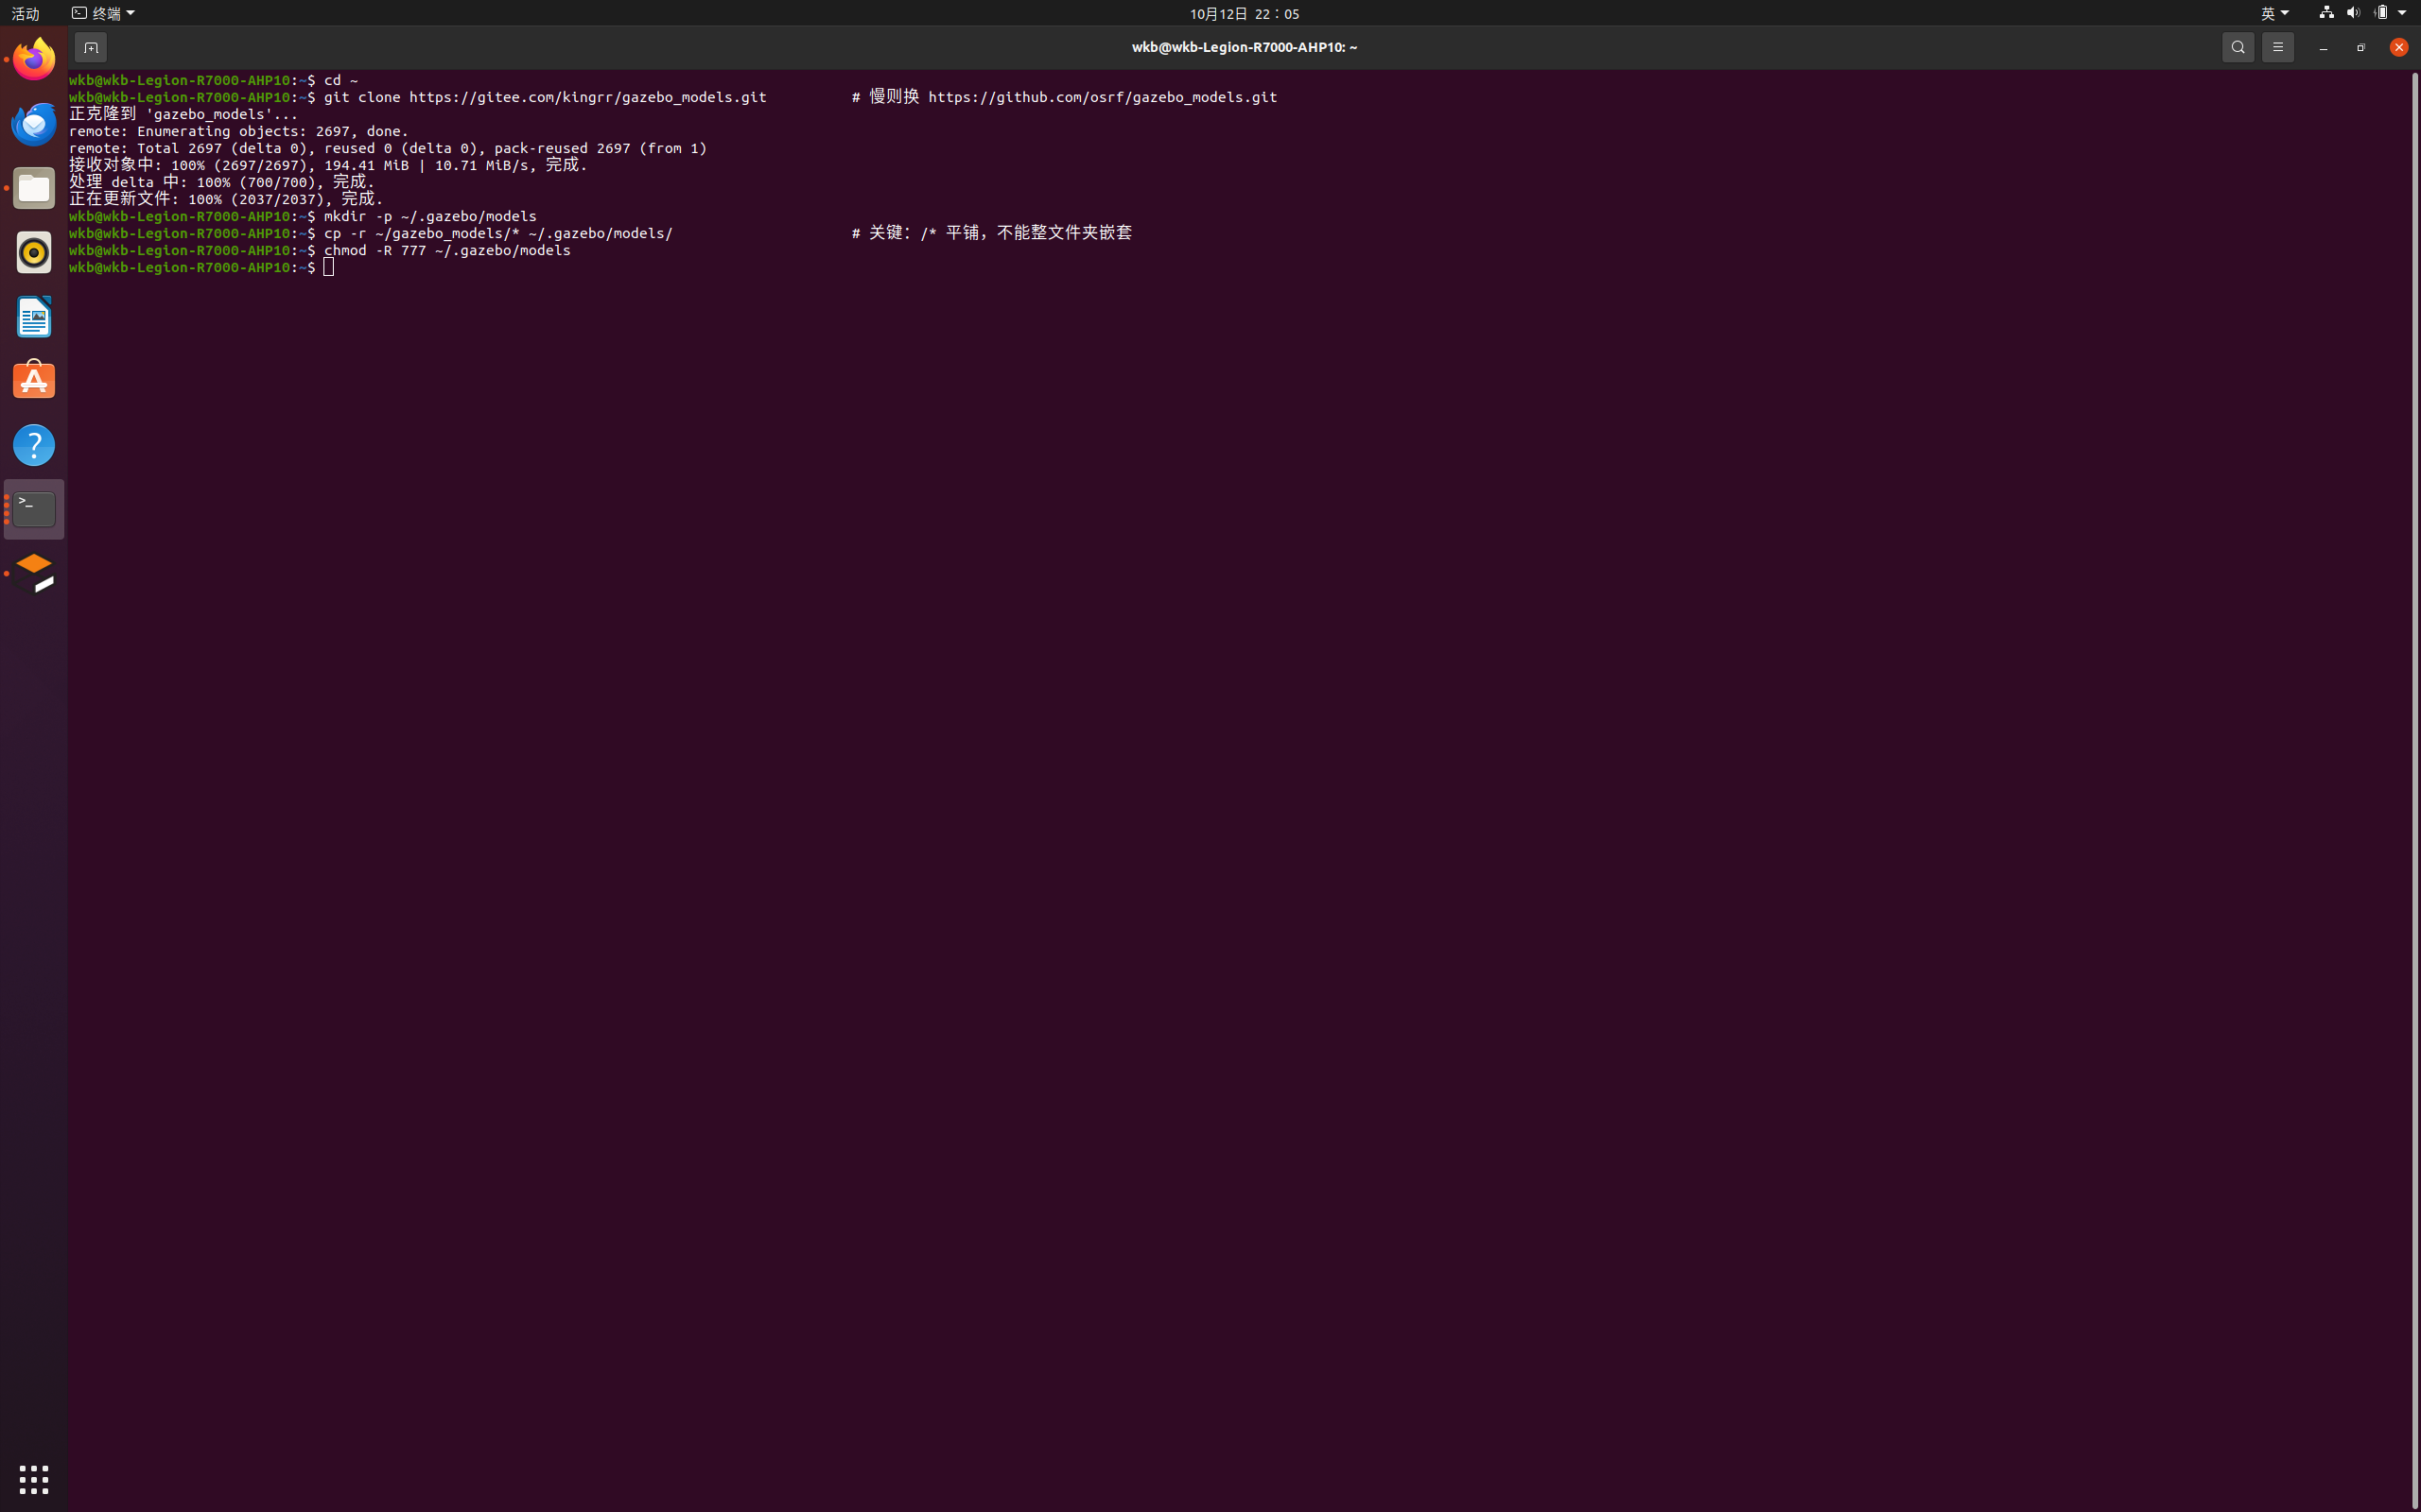Open Ubuntu Software store
Image resolution: width=2421 pixels, height=1512 pixels.
[34, 381]
